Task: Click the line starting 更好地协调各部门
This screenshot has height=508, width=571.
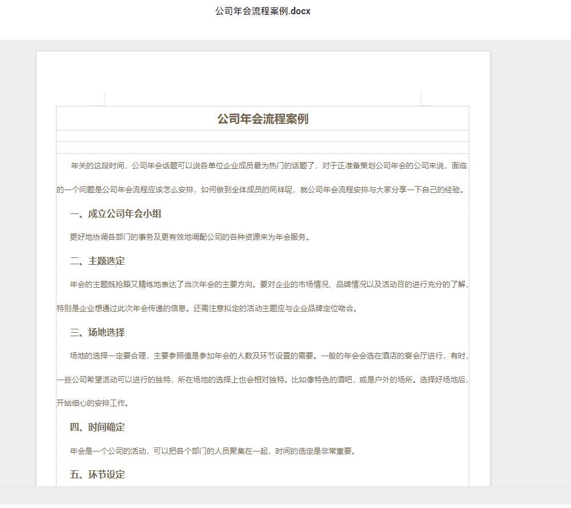Action: (190, 237)
